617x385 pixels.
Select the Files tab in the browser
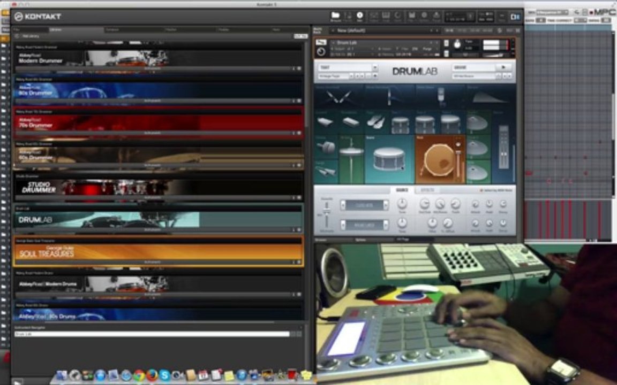pyautogui.click(x=29, y=29)
